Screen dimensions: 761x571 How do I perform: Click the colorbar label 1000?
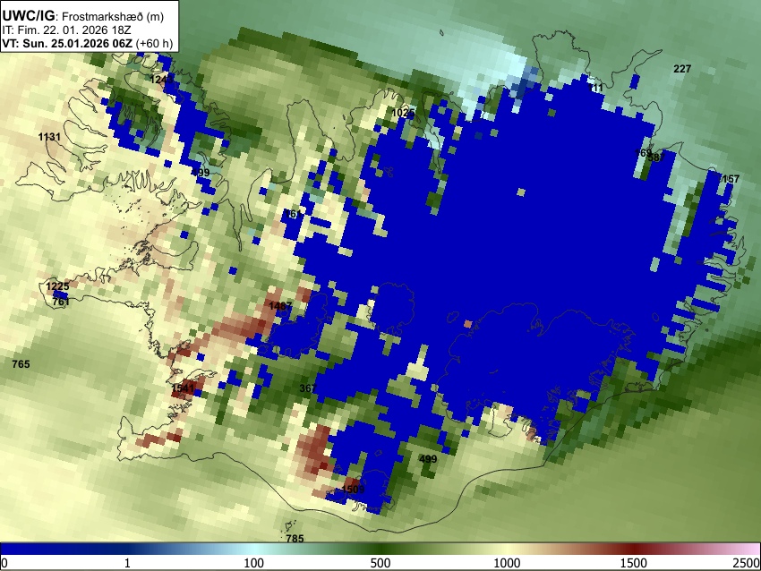coord(507,563)
